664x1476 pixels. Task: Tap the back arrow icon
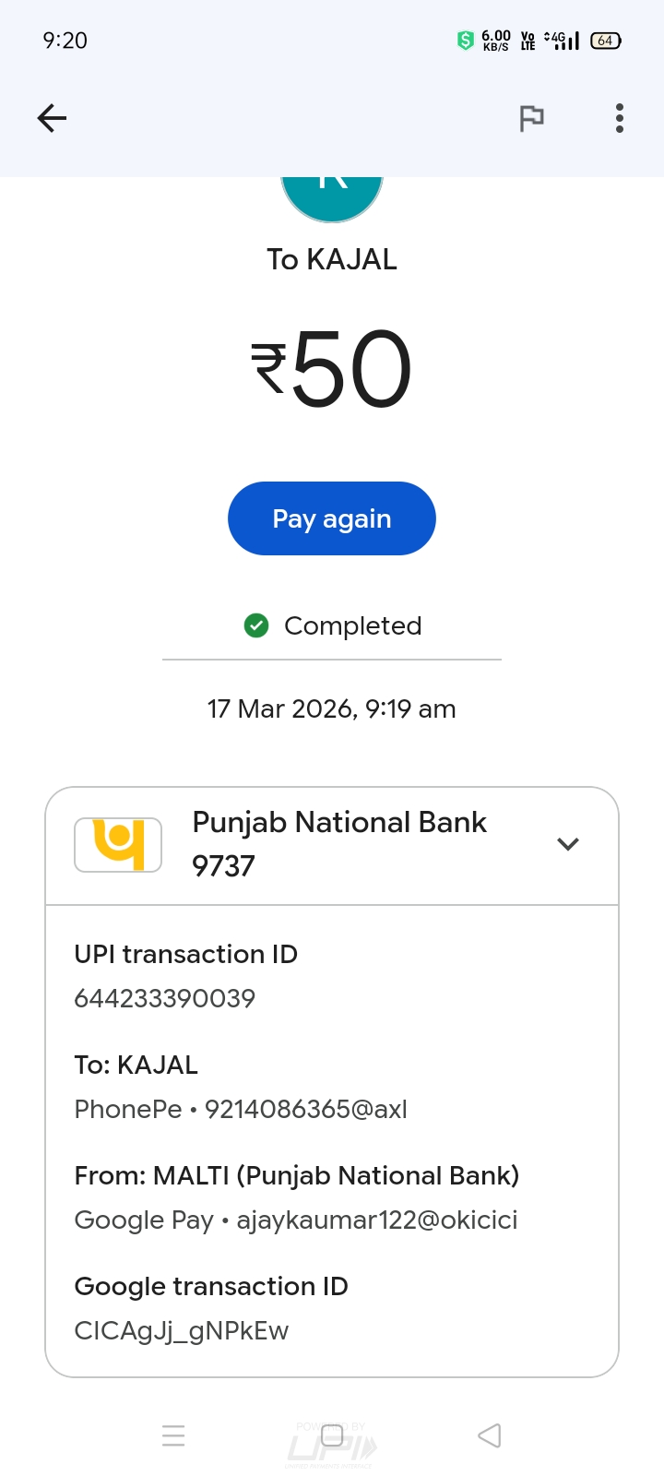(52, 118)
